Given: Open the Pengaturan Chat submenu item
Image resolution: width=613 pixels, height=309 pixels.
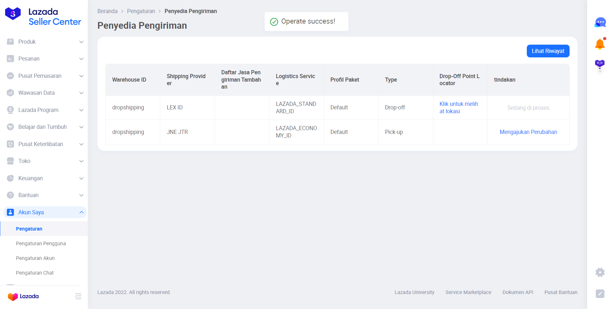Looking at the screenshot, I should 35,273.
